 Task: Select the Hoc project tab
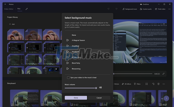tap(19, 9)
